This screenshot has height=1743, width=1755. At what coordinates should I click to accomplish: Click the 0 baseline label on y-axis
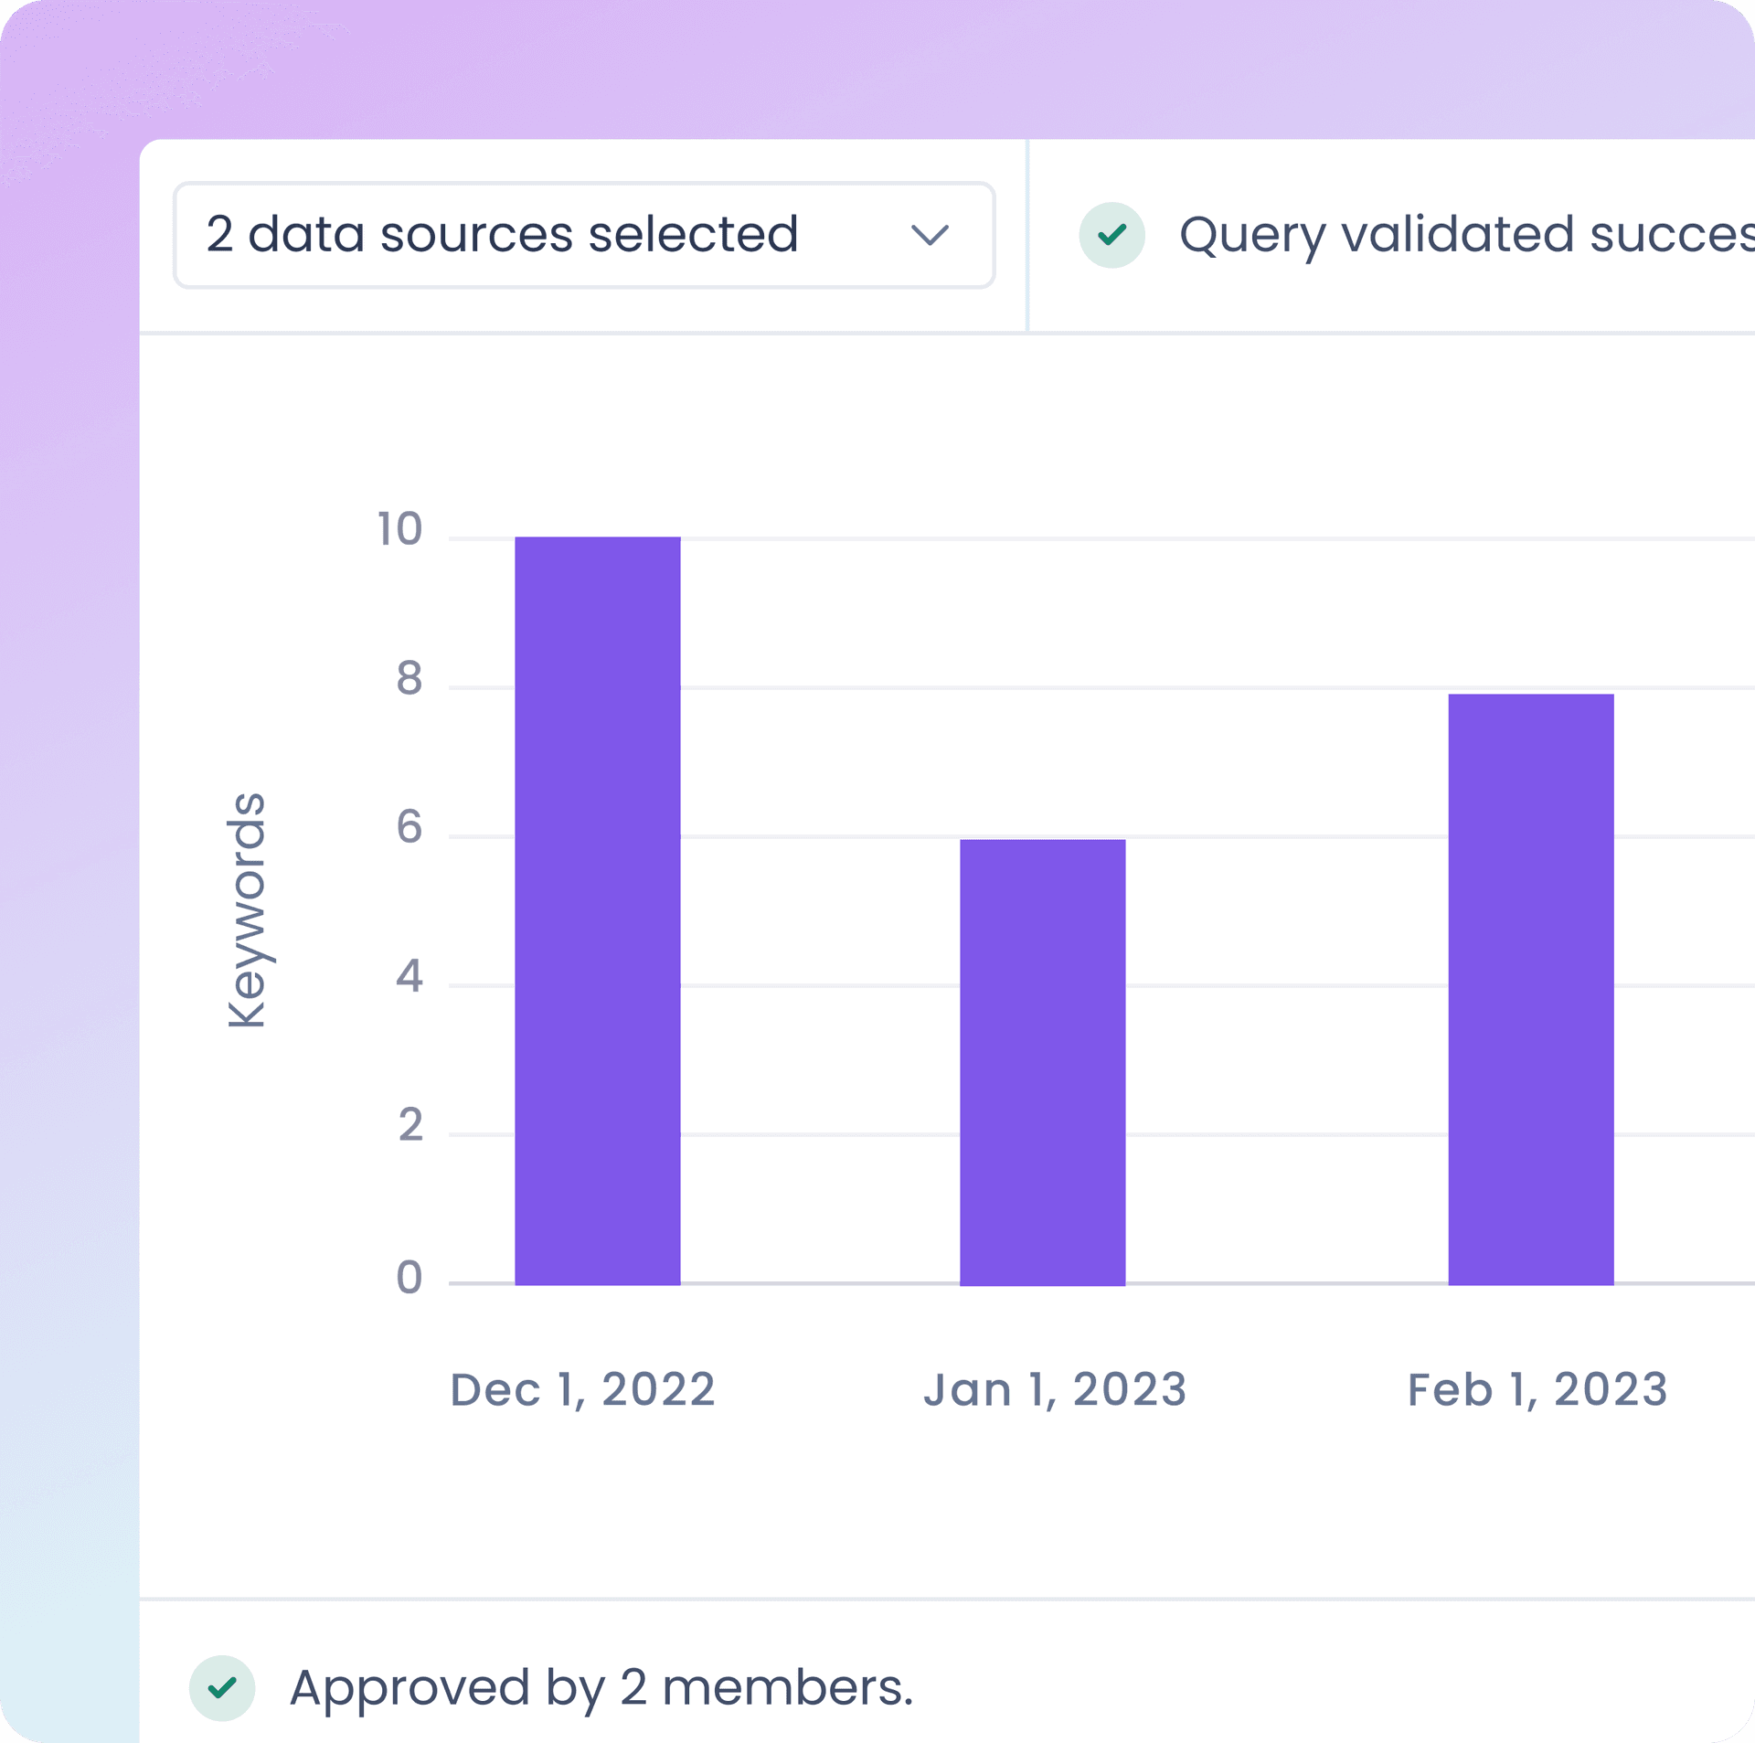[x=409, y=1277]
